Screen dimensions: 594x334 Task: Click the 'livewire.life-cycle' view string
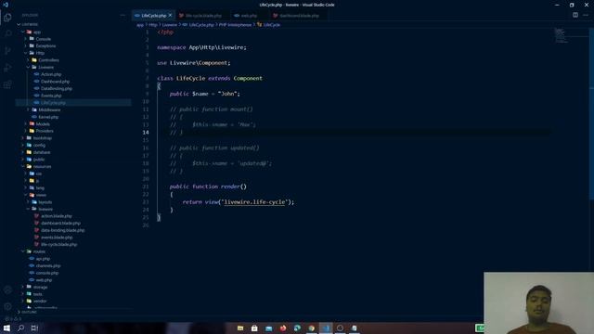(254, 202)
